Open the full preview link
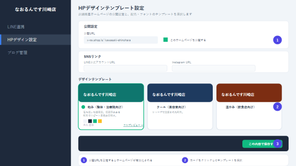 133,125
